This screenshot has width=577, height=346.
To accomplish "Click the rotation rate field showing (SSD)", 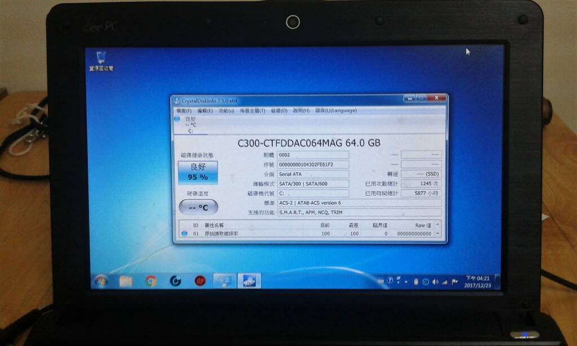I will [x=421, y=174].
